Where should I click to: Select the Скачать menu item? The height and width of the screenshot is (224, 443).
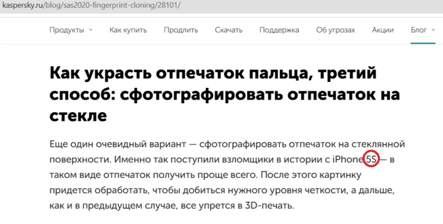click(x=229, y=30)
